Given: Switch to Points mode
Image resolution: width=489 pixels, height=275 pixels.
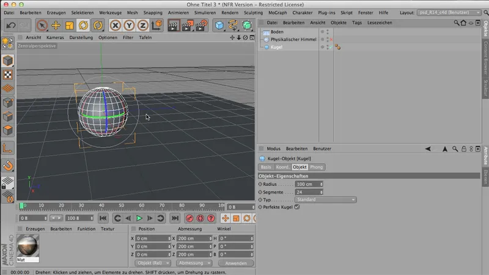Looking at the screenshot, I should 8,102.
